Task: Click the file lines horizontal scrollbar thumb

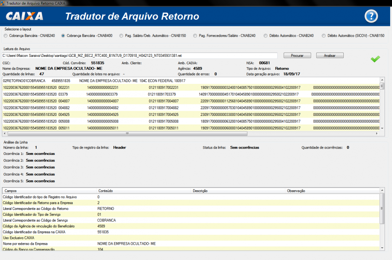Action: (x=127, y=133)
